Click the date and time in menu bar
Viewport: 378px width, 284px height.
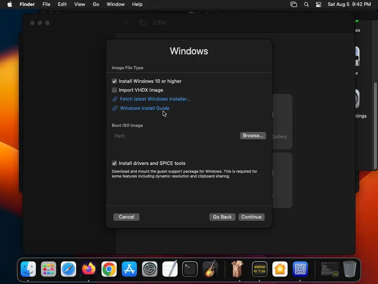349,4
